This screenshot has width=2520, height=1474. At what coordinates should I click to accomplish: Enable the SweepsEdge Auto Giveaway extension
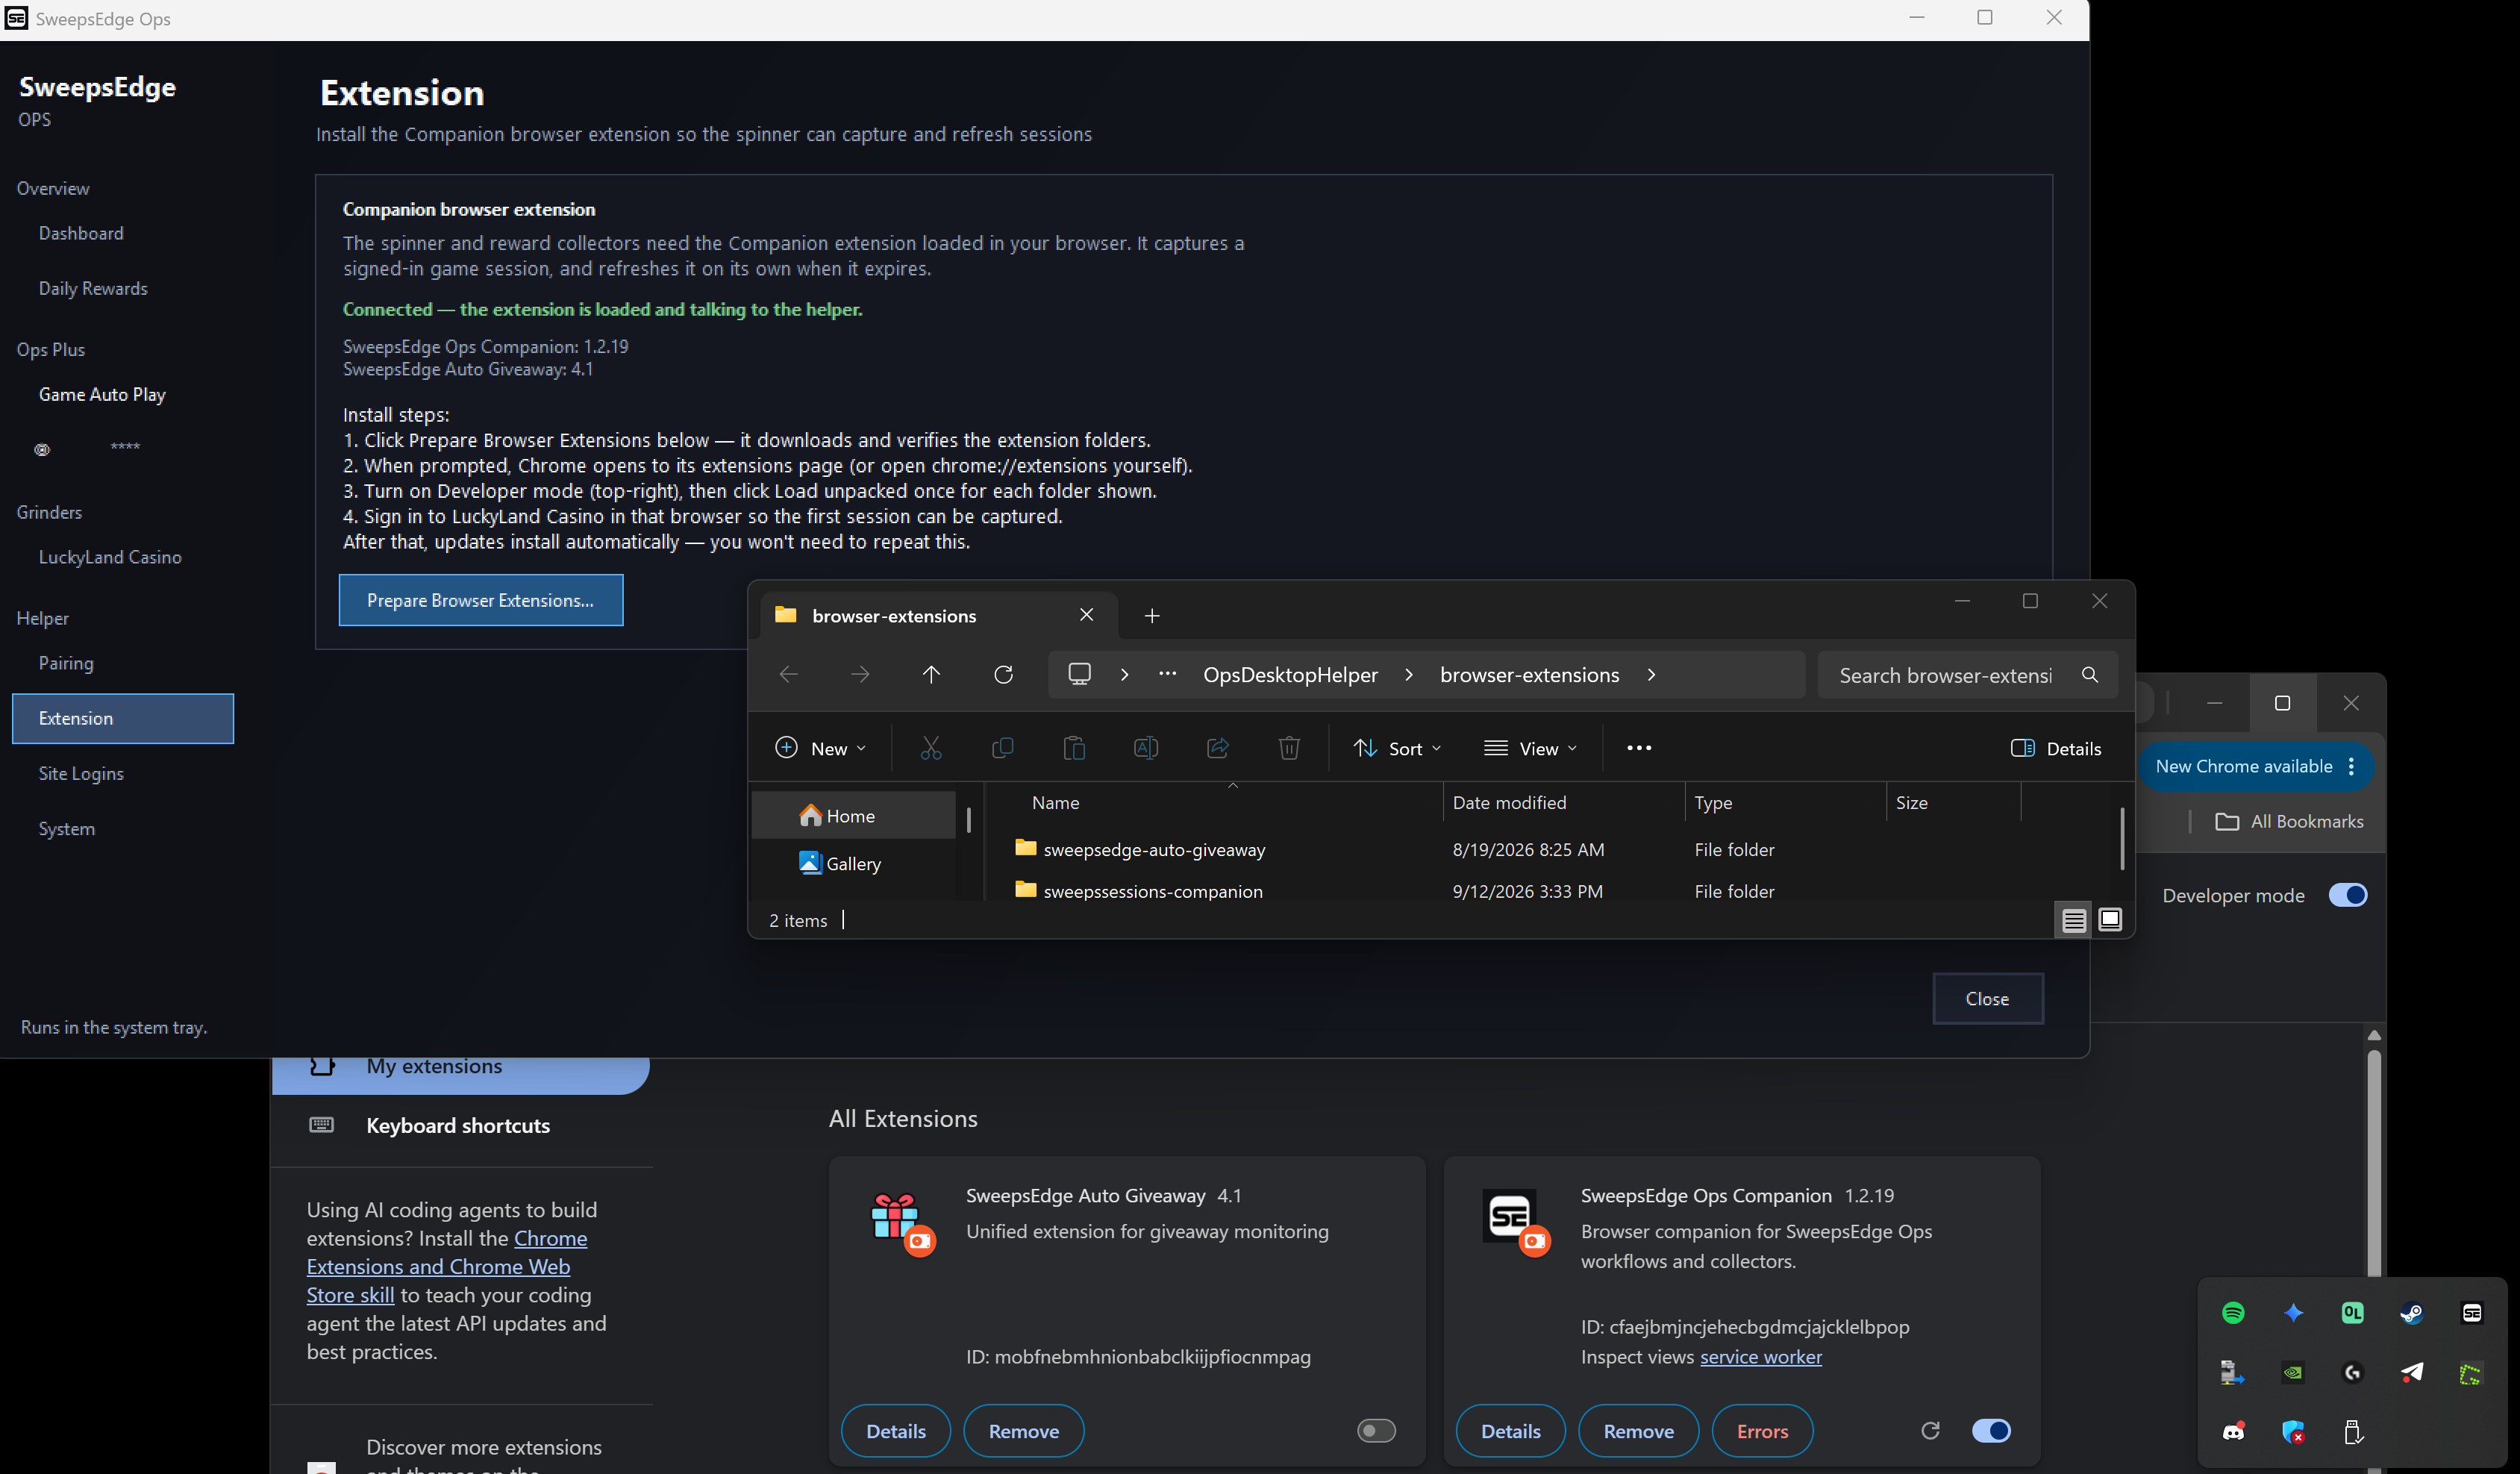coord(1376,1431)
